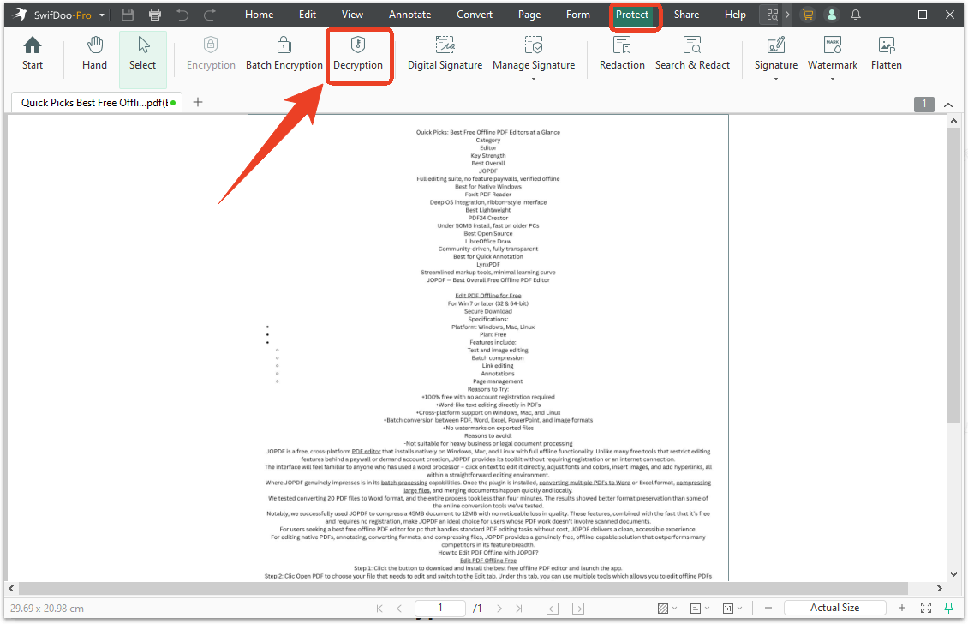Click the Decryption shield icon

[x=358, y=45]
